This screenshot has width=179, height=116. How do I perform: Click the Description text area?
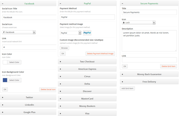149,41
